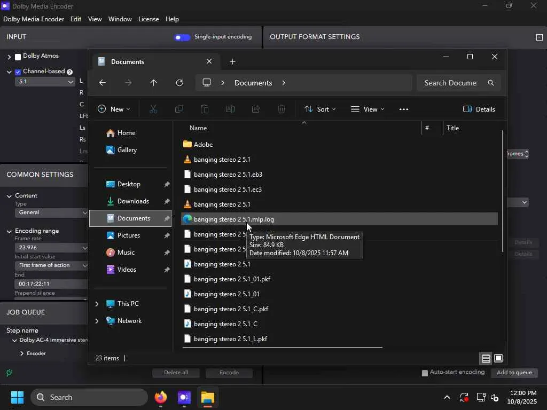Click File Explorer taskbar icon
The width and height of the screenshot is (547, 410).
(x=208, y=397)
